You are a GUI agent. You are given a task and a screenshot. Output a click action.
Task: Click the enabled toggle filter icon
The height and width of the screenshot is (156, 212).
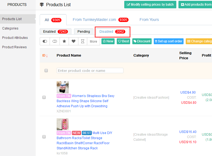pos(45,42)
